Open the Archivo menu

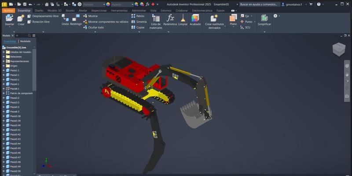(x=8, y=11)
